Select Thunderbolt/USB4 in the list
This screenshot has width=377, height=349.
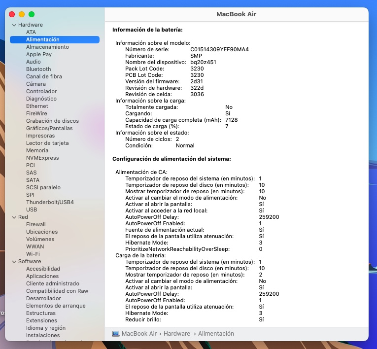click(50, 202)
